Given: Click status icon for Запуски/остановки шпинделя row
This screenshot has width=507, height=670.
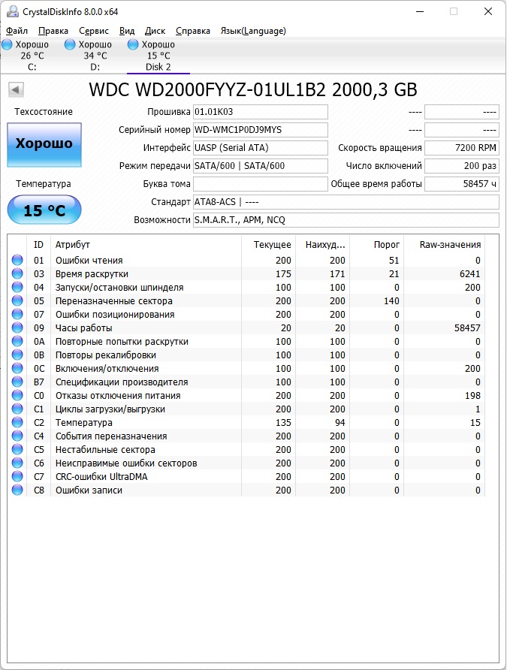Looking at the screenshot, I should click(x=17, y=287).
